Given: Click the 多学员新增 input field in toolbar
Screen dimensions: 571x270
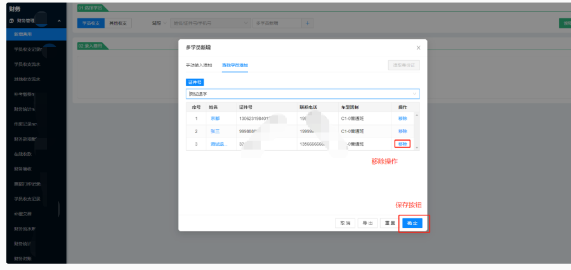Looking at the screenshot, I should [277, 23].
